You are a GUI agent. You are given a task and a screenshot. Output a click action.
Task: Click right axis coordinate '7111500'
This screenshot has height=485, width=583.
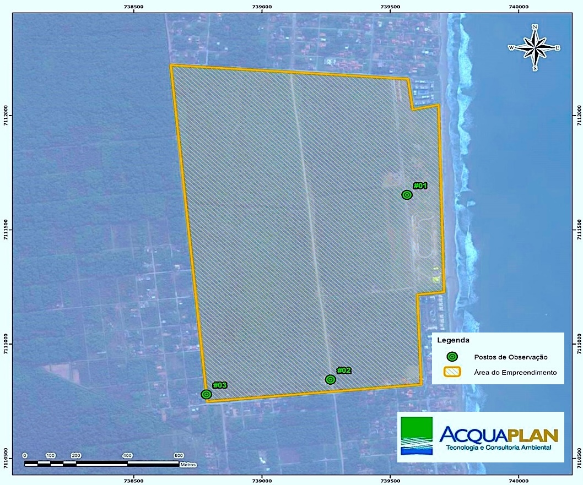click(x=578, y=230)
